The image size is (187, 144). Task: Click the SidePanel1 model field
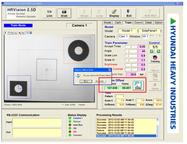(149, 31)
